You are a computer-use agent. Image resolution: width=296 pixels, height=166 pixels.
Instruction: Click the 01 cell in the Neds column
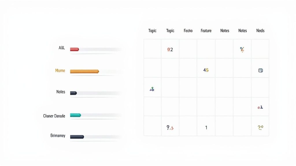[x=260, y=107]
